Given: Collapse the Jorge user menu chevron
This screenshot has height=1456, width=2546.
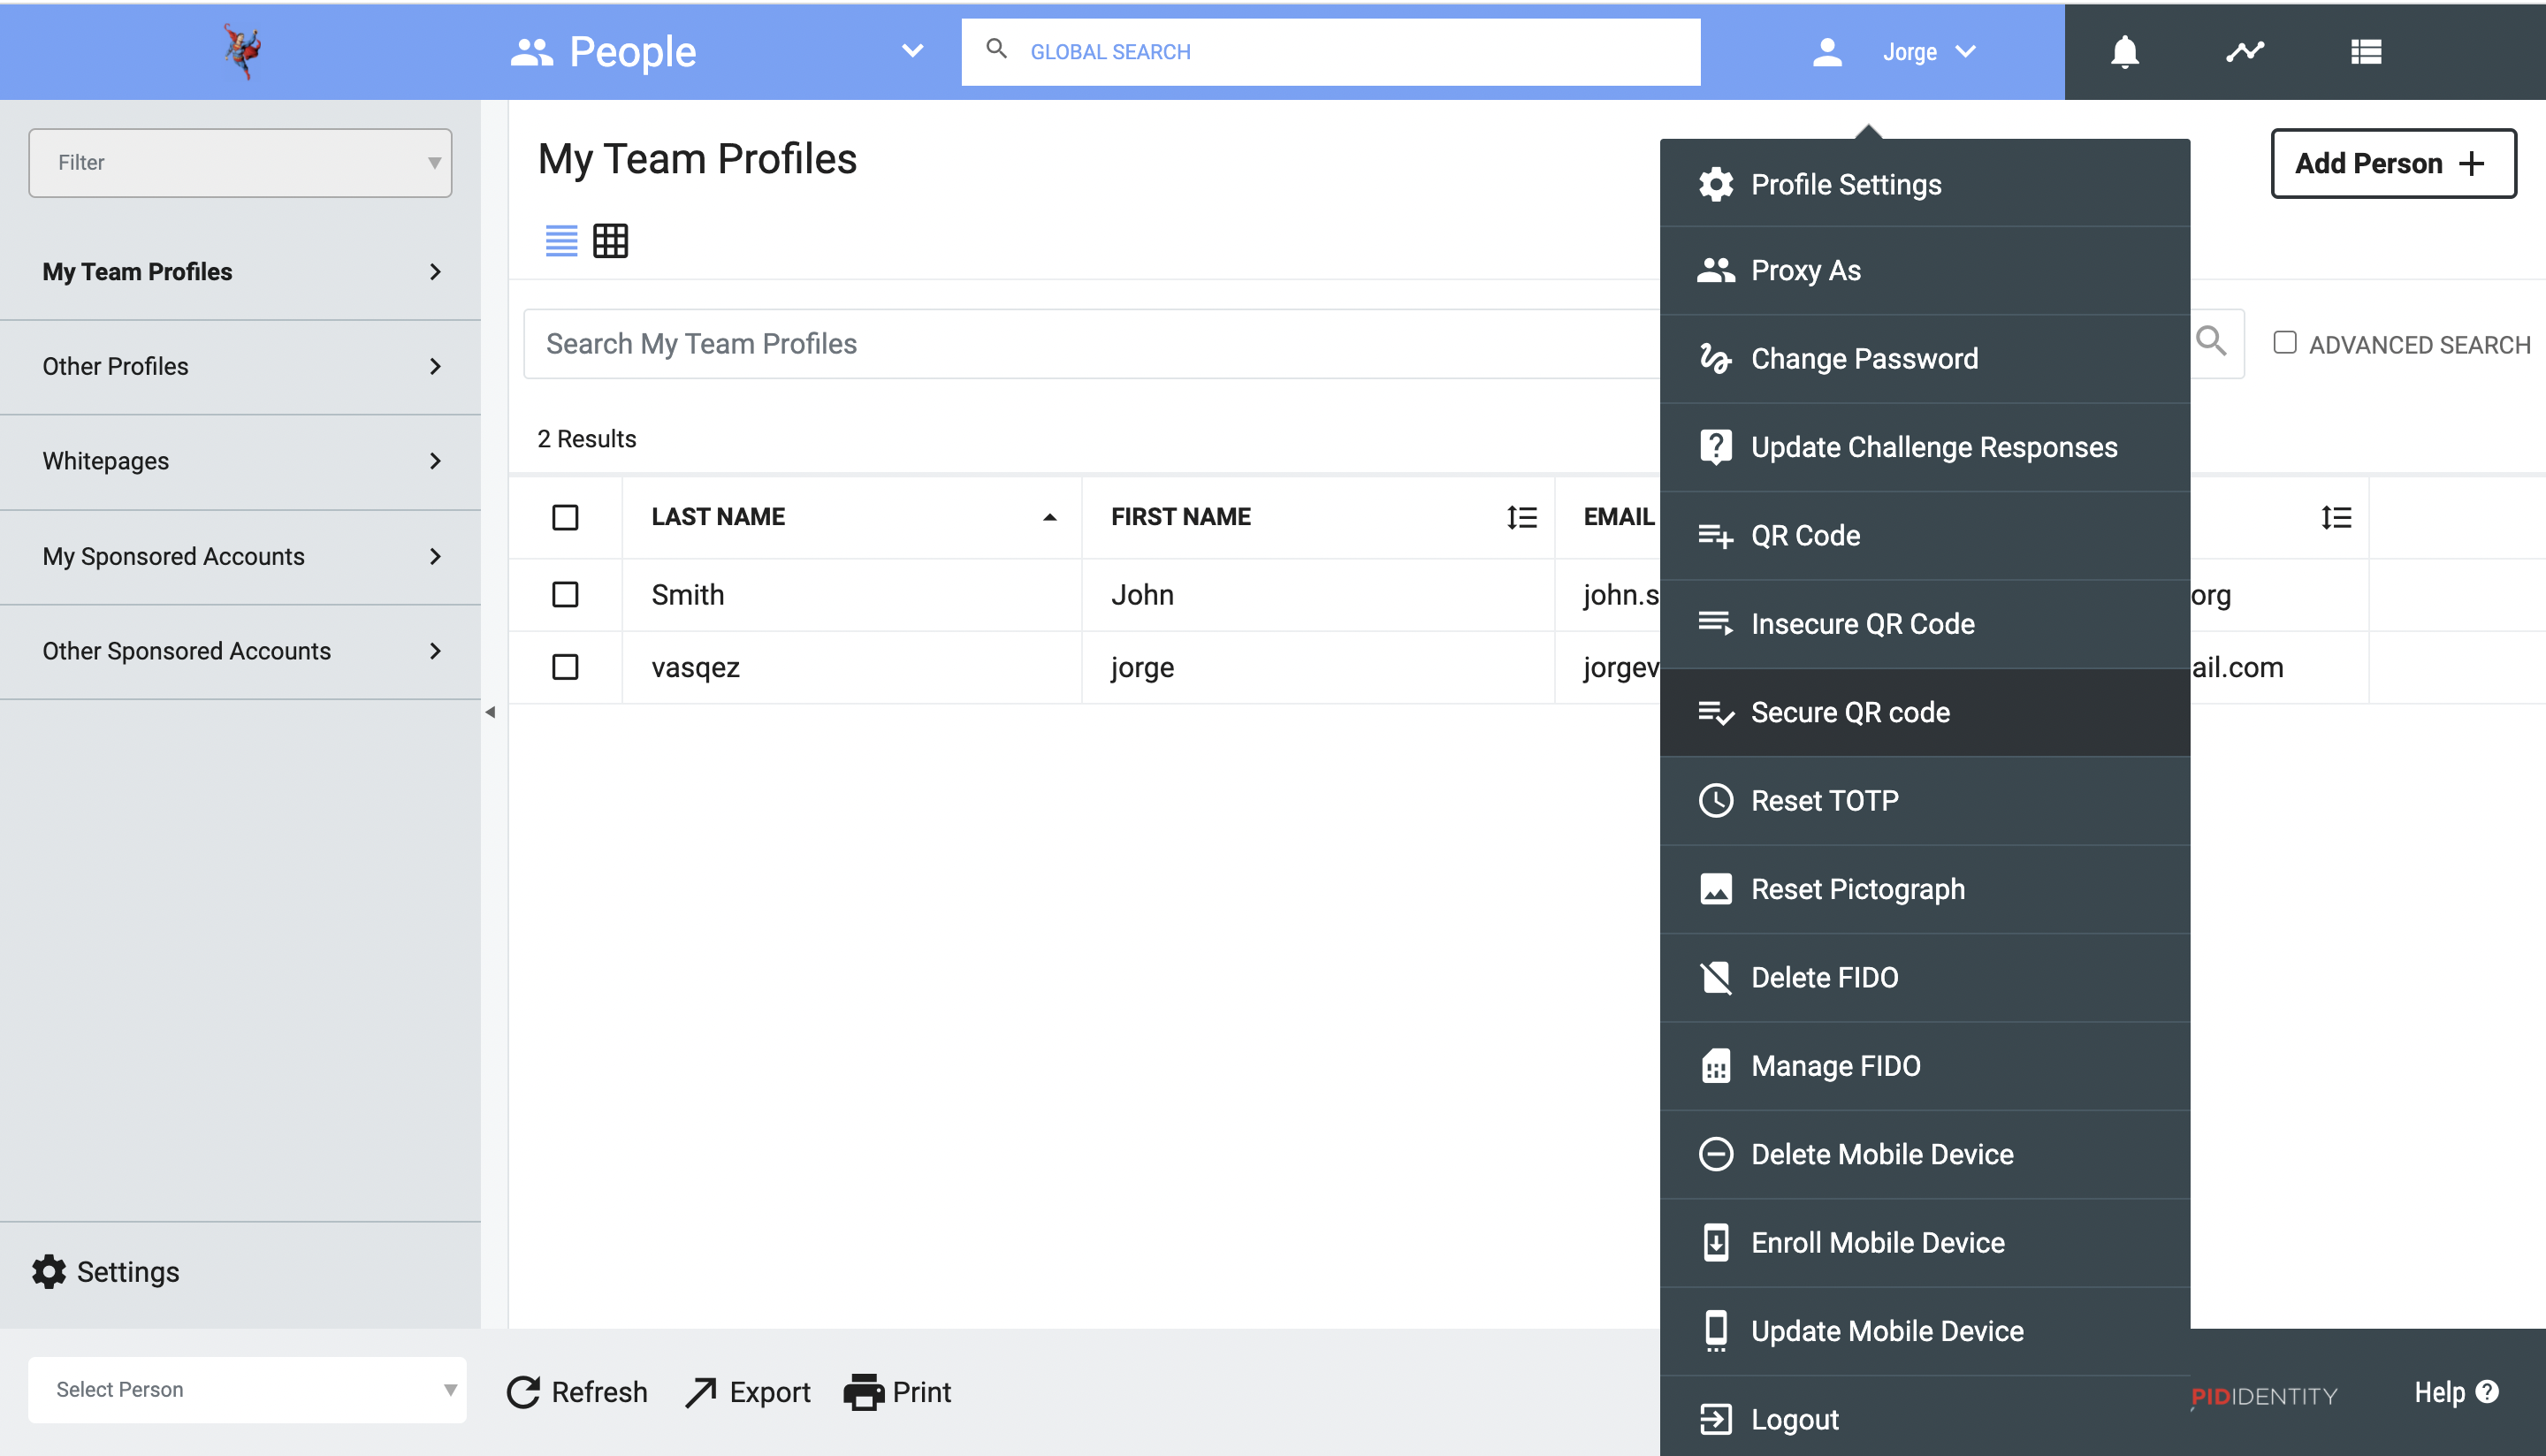Looking at the screenshot, I should (1965, 52).
